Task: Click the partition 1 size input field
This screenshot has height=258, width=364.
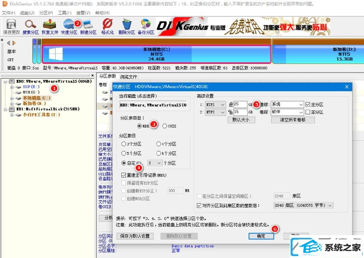Action: tap(240, 104)
